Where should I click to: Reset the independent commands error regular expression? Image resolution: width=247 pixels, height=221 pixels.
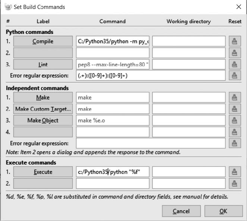(x=235, y=143)
